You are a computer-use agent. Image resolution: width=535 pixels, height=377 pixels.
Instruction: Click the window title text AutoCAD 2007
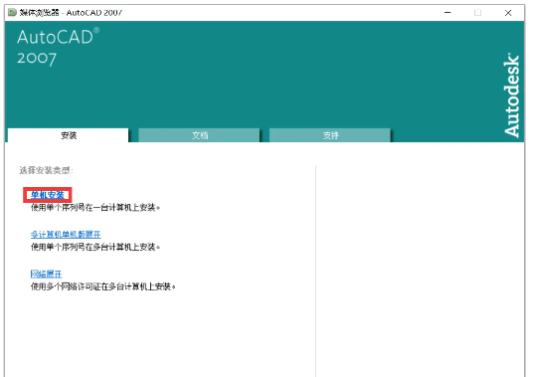[x=94, y=13]
